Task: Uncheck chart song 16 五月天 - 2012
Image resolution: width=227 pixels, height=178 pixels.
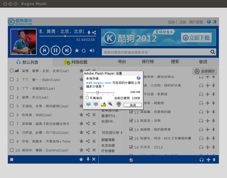Action: tap(131, 147)
